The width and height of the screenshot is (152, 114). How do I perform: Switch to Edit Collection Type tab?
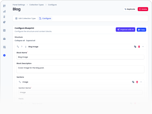pos(25,18)
